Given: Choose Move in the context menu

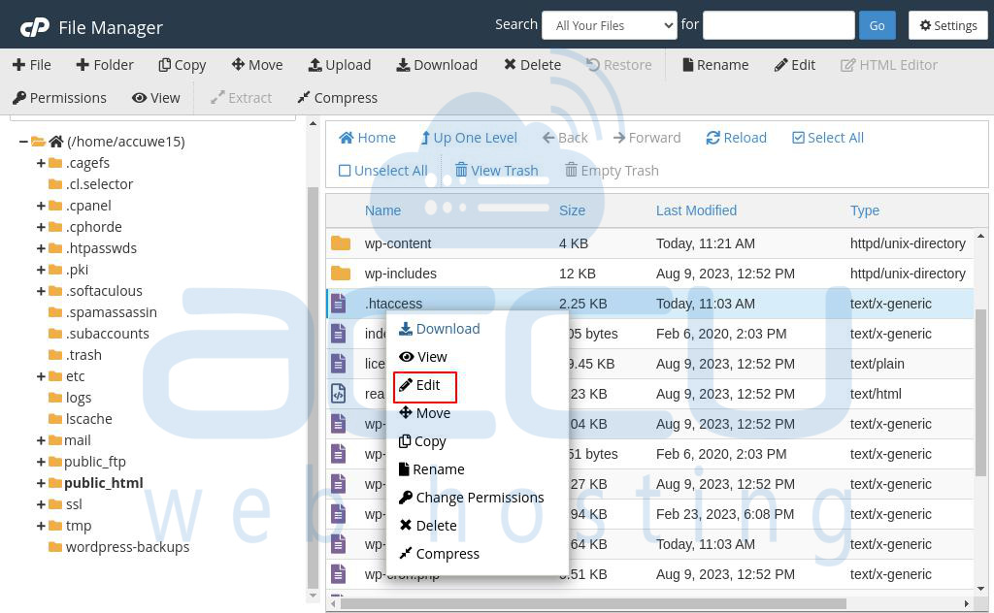Looking at the screenshot, I should 424,413.
